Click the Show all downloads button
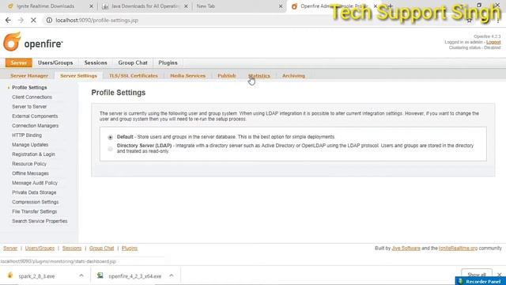This screenshot has width=506, height=285. pos(477,275)
